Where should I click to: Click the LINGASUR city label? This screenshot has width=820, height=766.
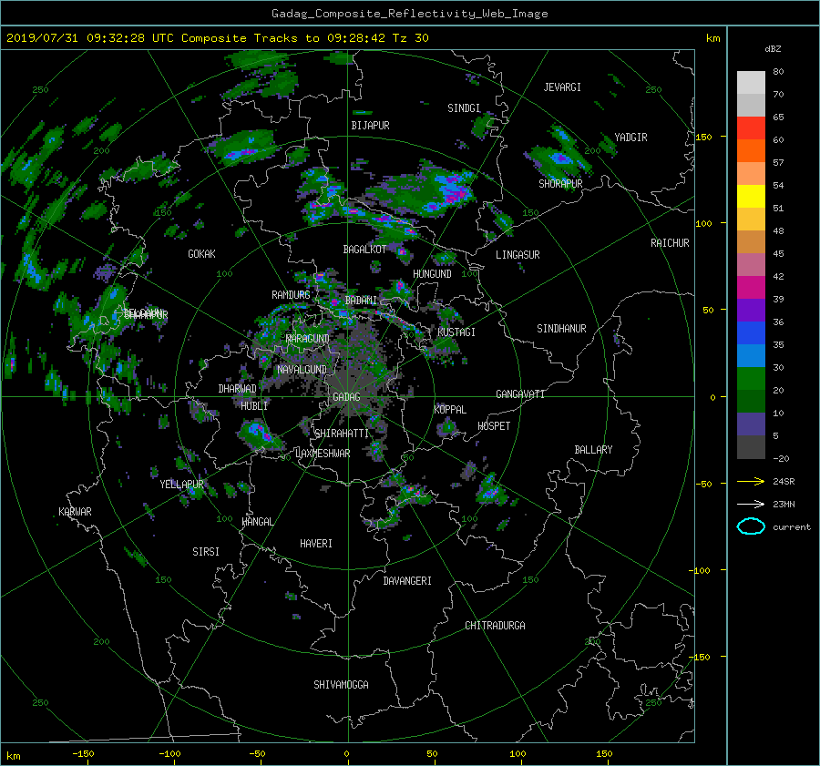(518, 255)
